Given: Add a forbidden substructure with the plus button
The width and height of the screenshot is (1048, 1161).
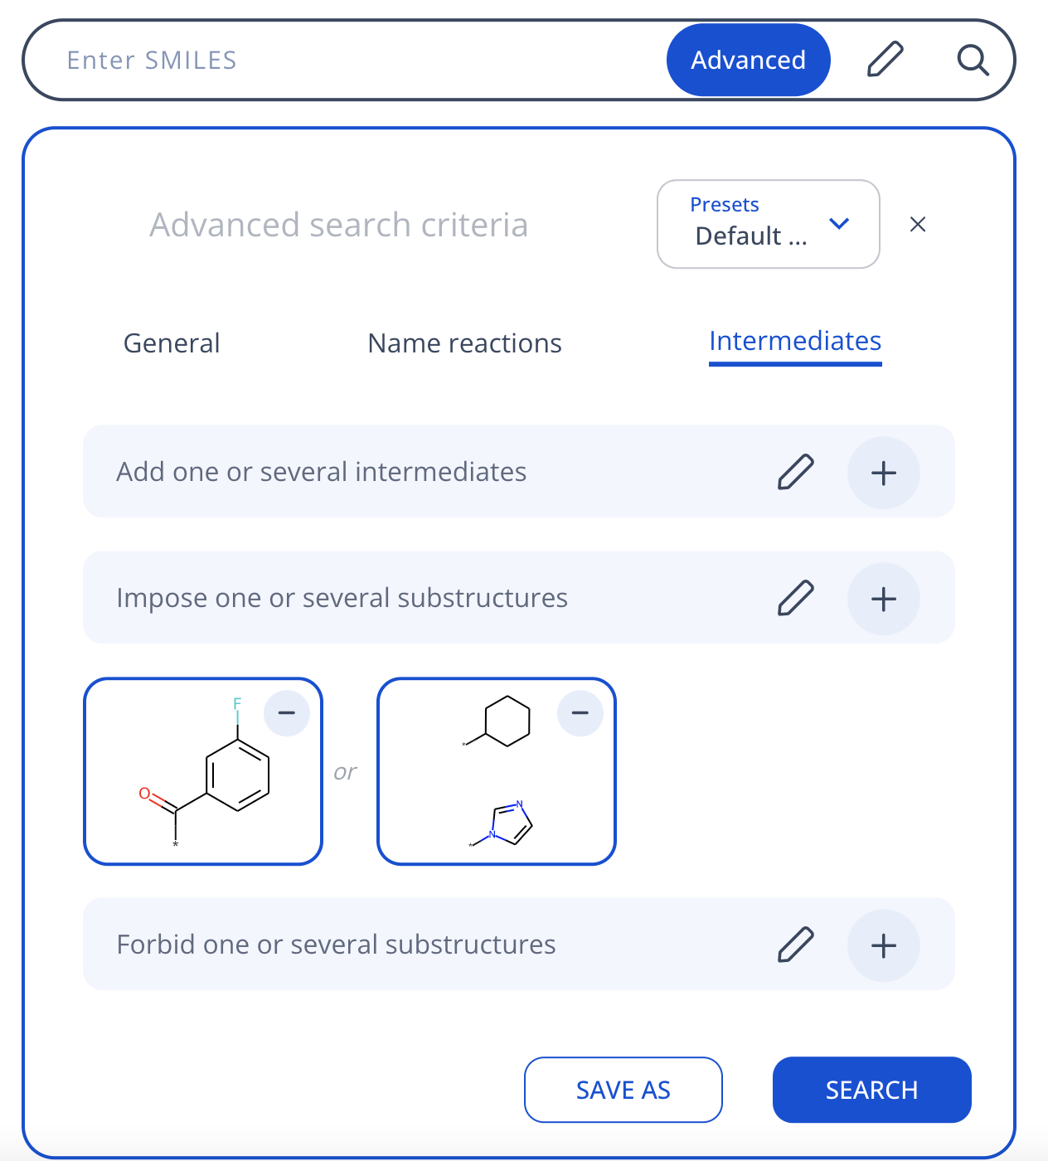Looking at the screenshot, I should (x=883, y=945).
